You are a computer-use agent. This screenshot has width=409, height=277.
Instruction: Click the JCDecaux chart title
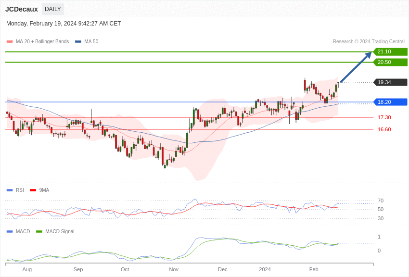(22, 9)
